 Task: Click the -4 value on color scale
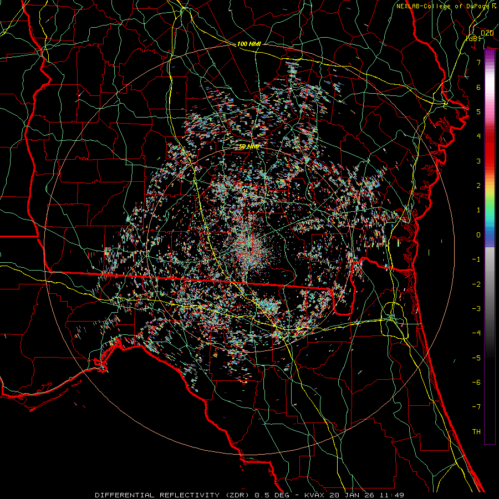(476, 333)
